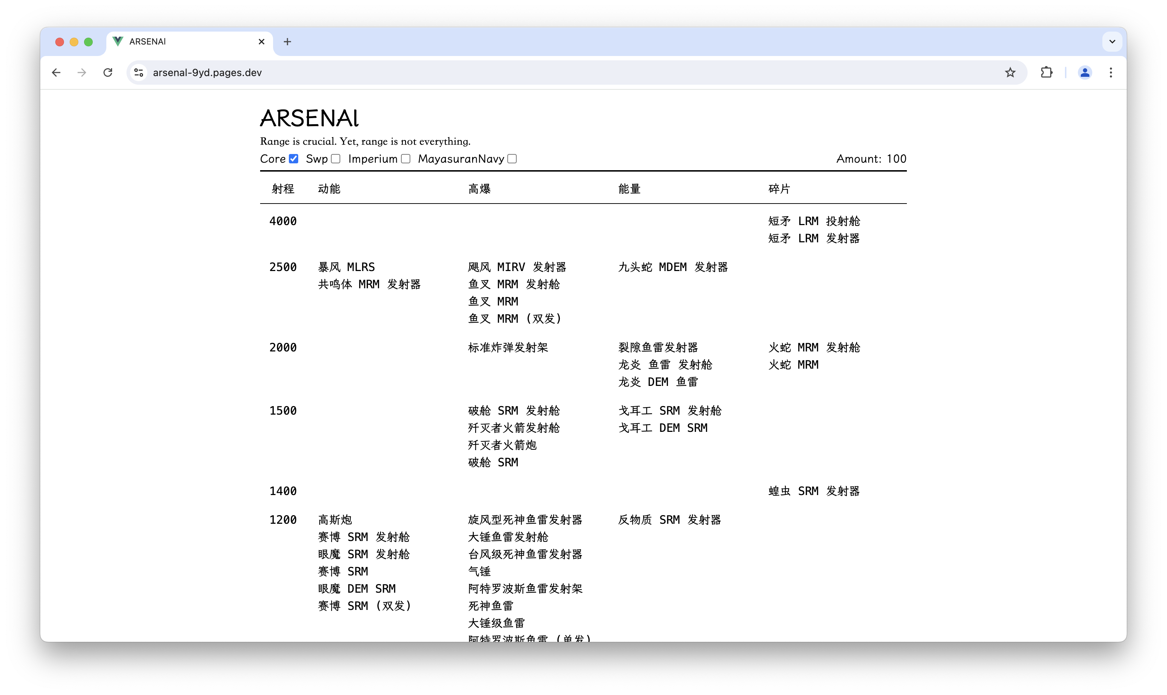This screenshot has width=1167, height=695.
Task: Reload the arsenal-9yd.pages.dev page
Action: [107, 73]
